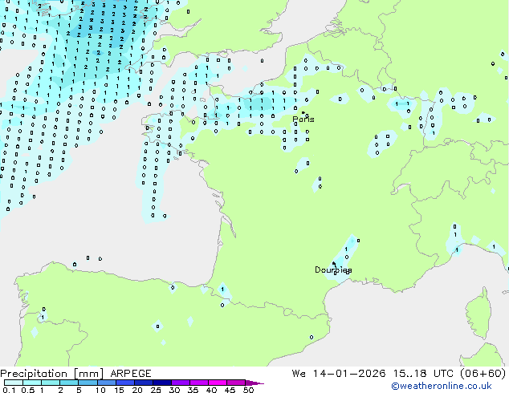Viewport: 509px width, 393px height.
Task: Click the '0.1' legend scale value
Action: pyautogui.click(x=9, y=390)
